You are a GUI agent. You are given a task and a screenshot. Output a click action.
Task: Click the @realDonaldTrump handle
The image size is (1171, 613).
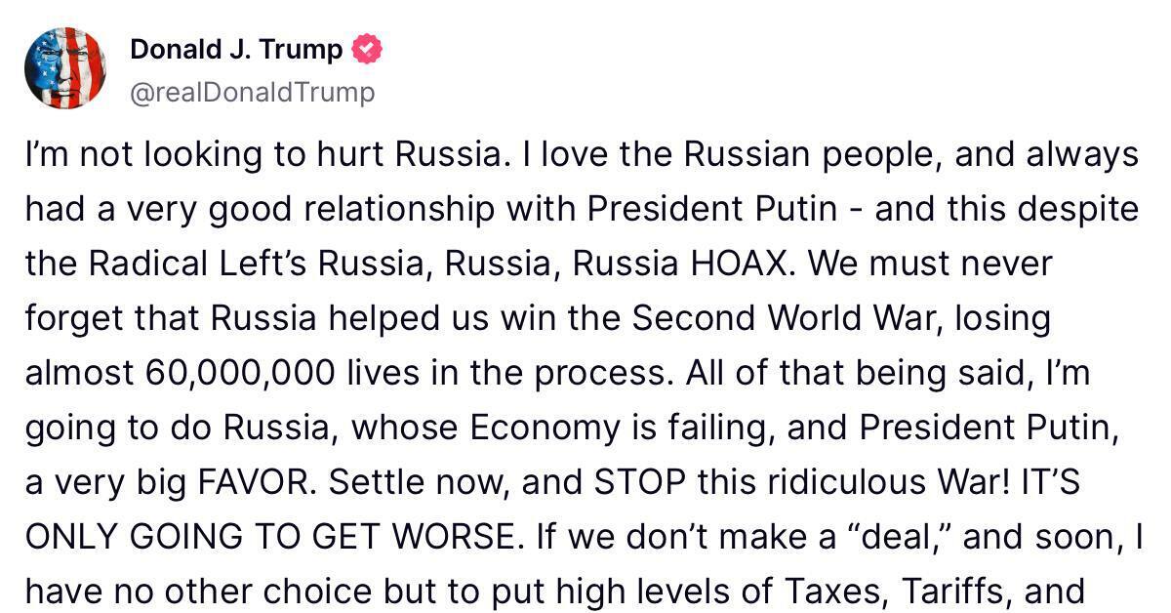(252, 93)
